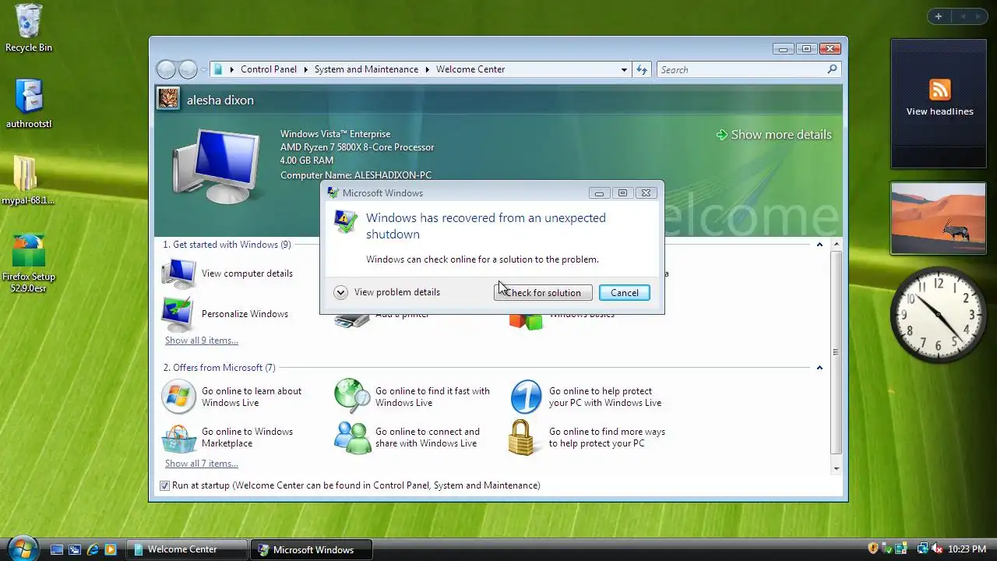Collapse Offers from Microsoft section
Image resolution: width=997 pixels, height=561 pixels.
tap(819, 368)
